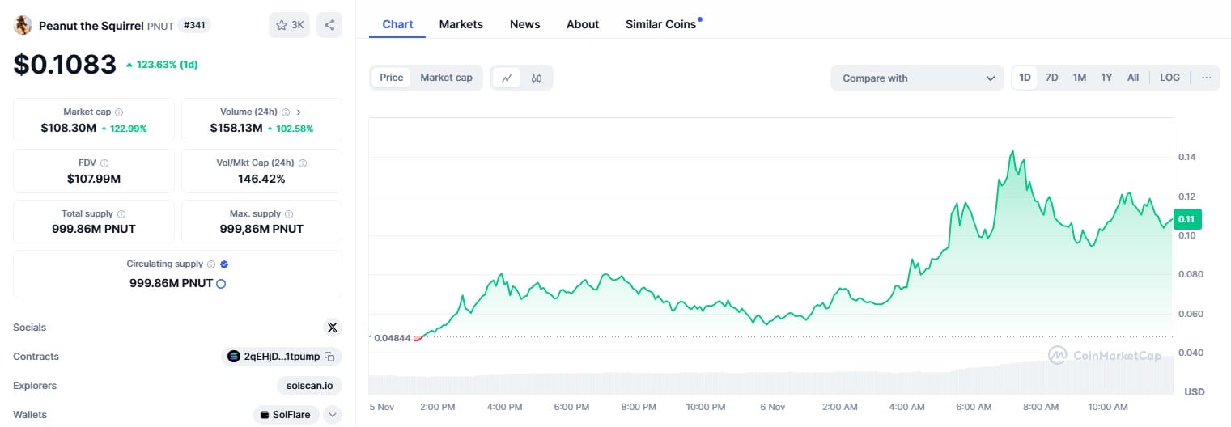This screenshot has height=427, width=1231.
Task: Click the 146.42% Vol/Mkt Cap value
Action: tap(261, 179)
